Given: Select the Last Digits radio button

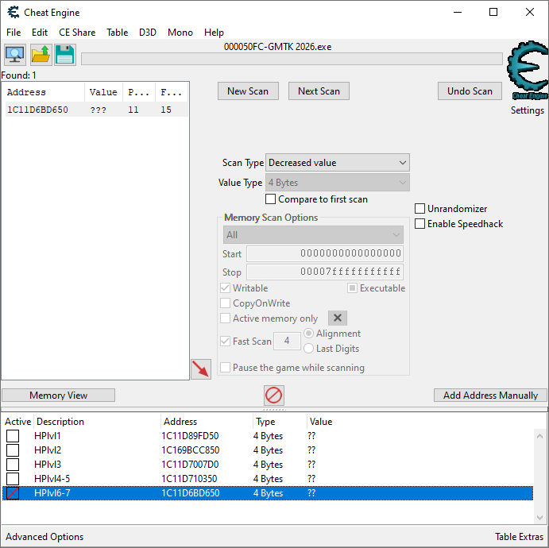Looking at the screenshot, I should (x=308, y=349).
